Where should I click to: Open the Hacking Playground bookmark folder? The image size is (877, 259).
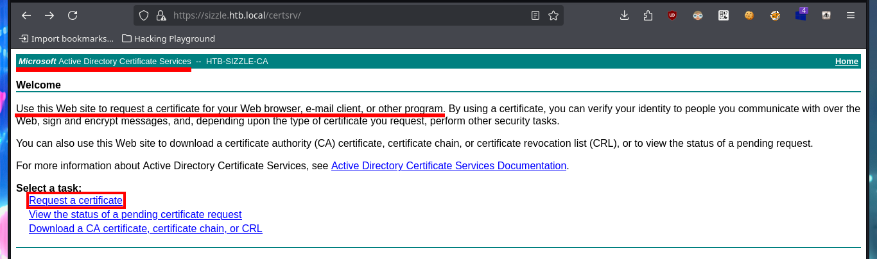[x=169, y=38]
